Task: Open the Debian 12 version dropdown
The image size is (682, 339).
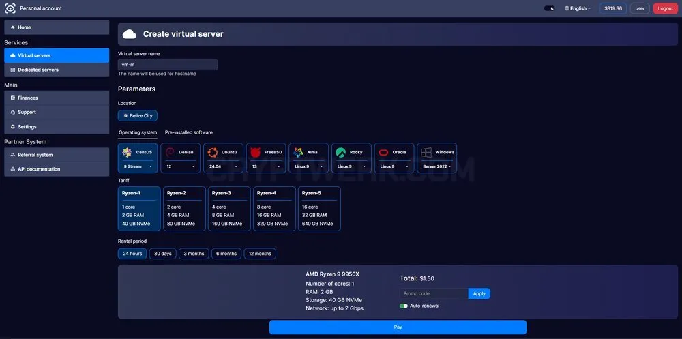Action: coord(180,166)
